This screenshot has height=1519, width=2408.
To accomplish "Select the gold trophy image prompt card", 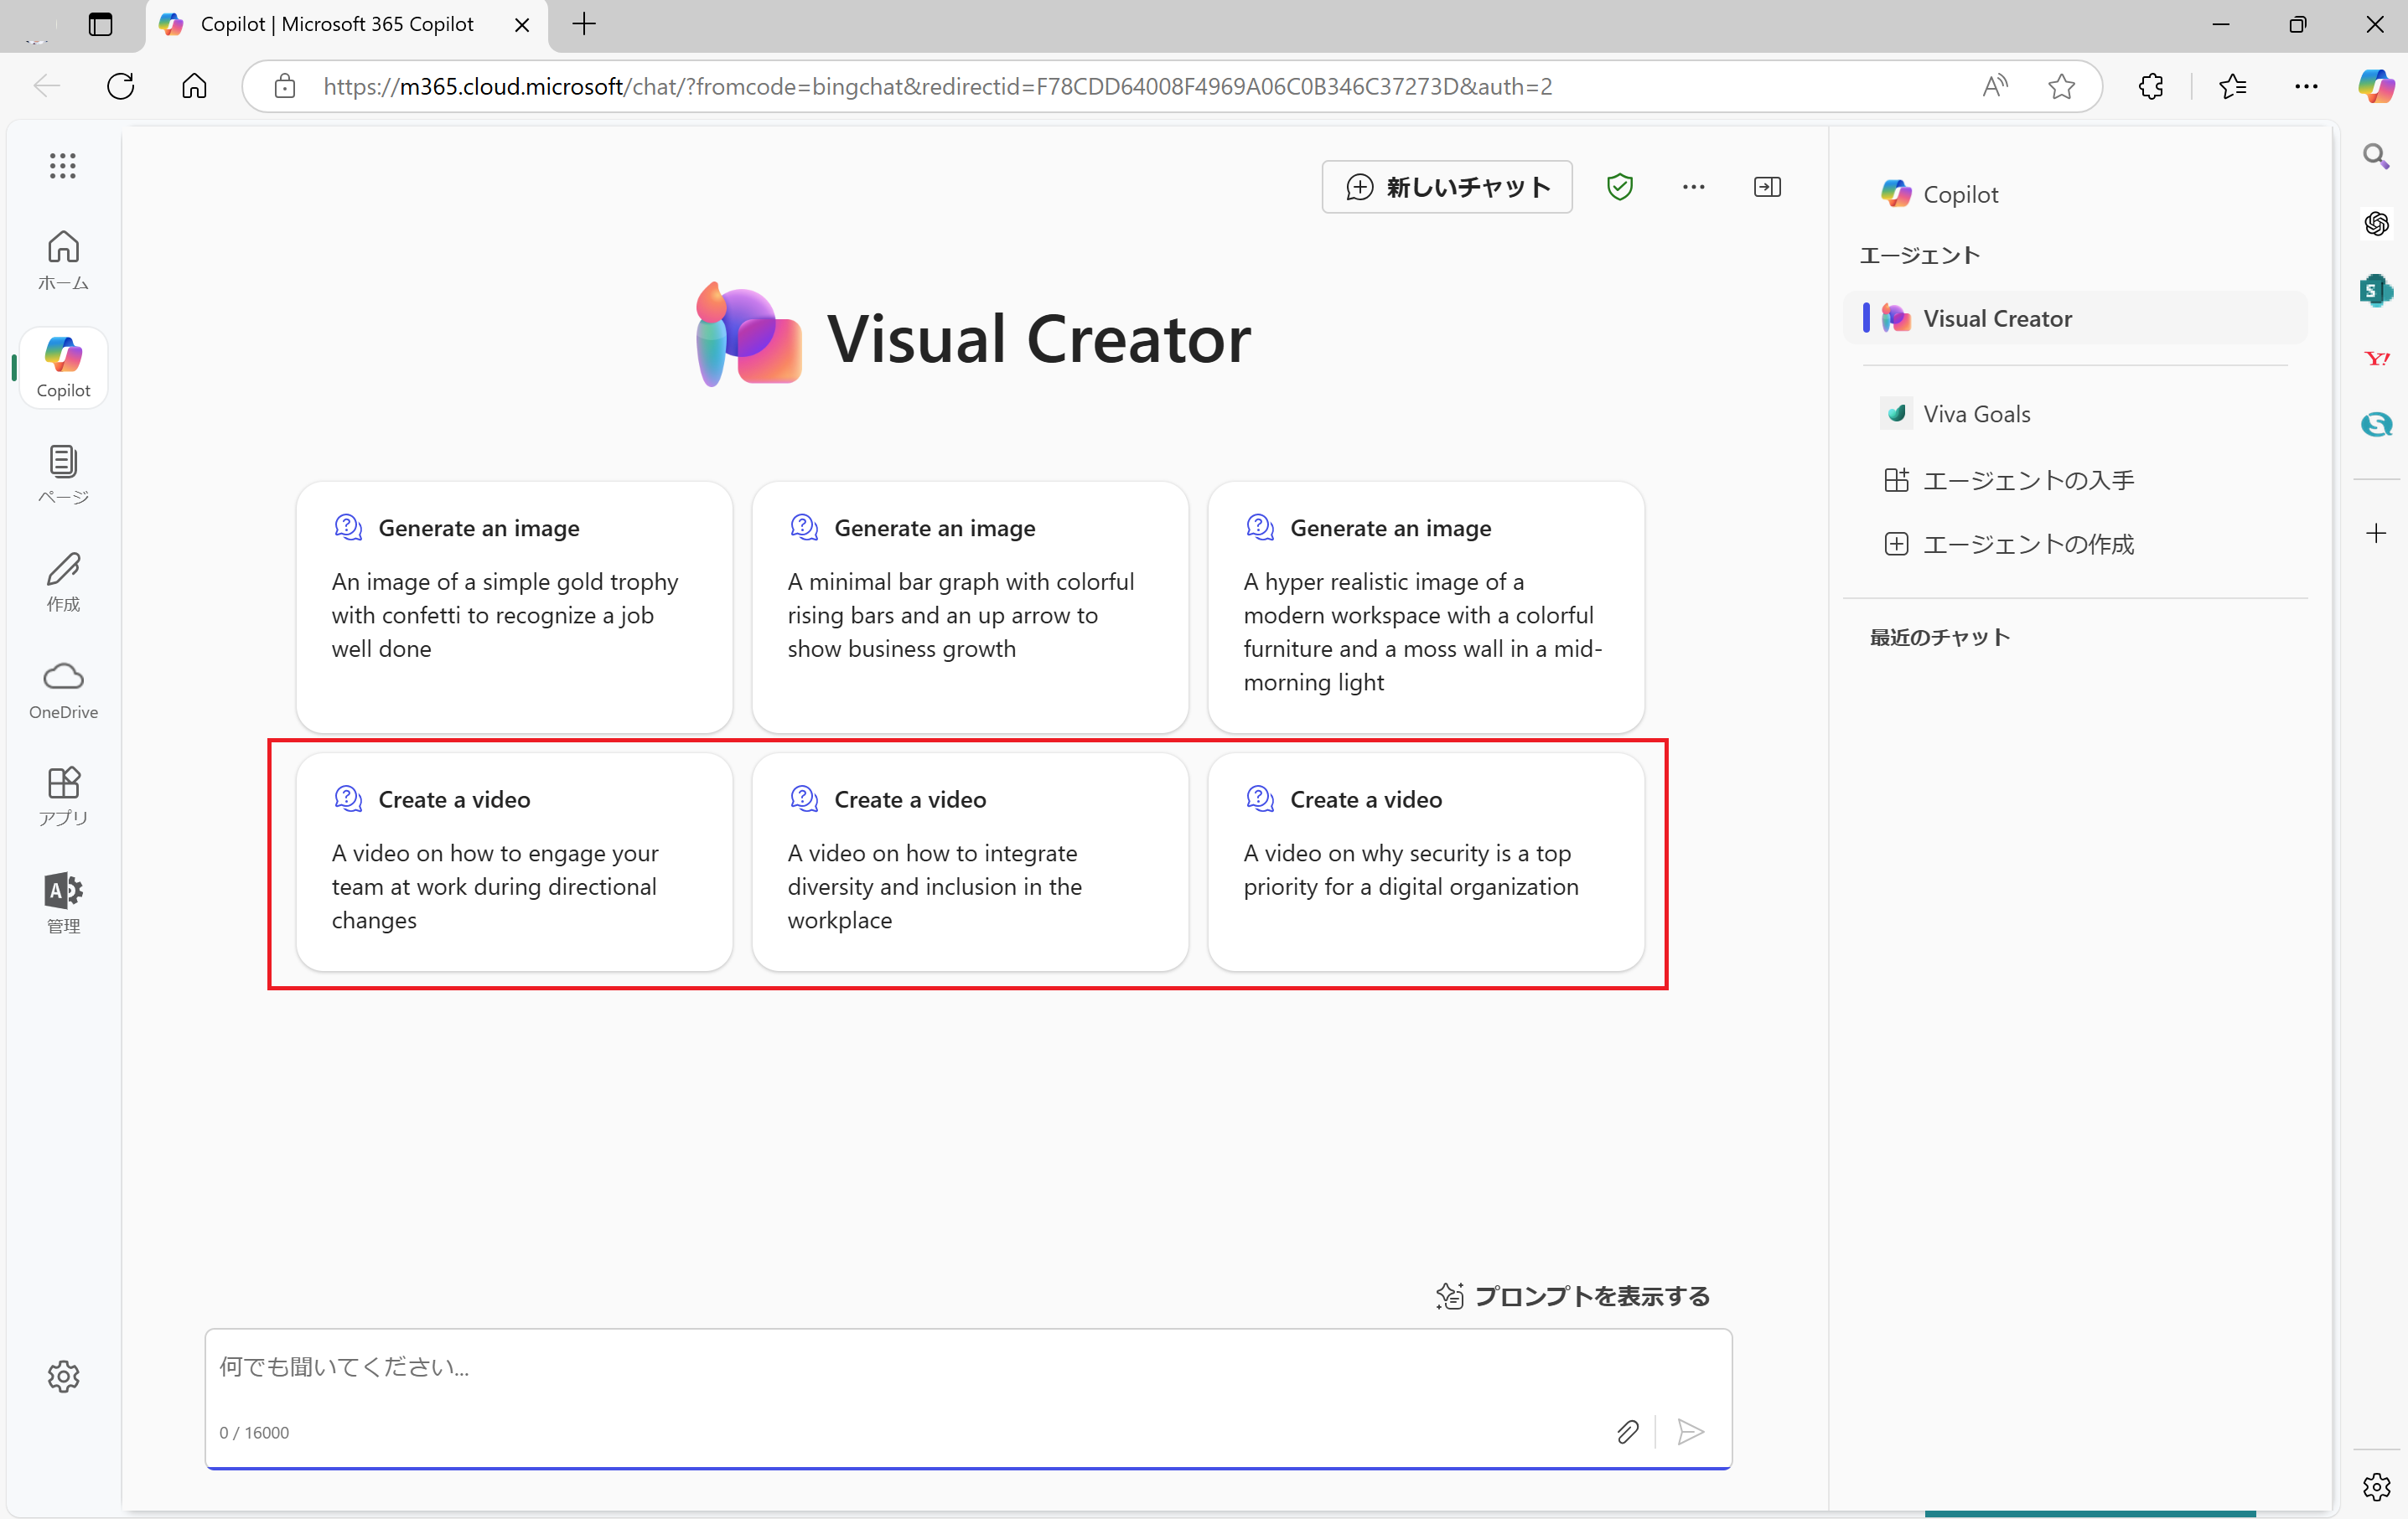I will click(515, 607).
